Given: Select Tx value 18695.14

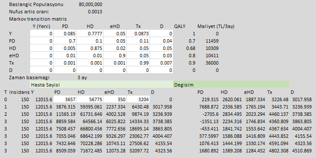Looking at the screenshot, I should point(139,129).
